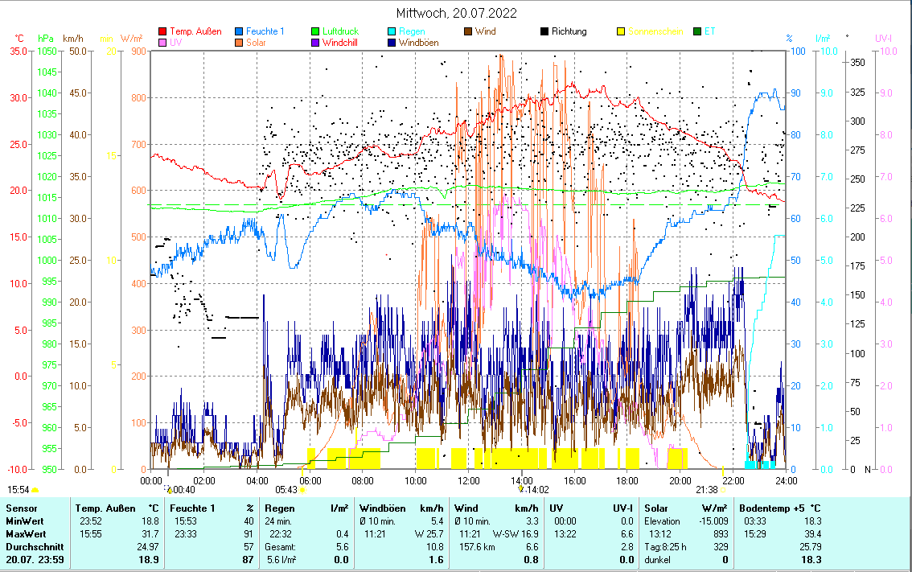This screenshot has height=572, width=912.
Task: Click the sun icon beside 05:43
Action: click(x=303, y=489)
